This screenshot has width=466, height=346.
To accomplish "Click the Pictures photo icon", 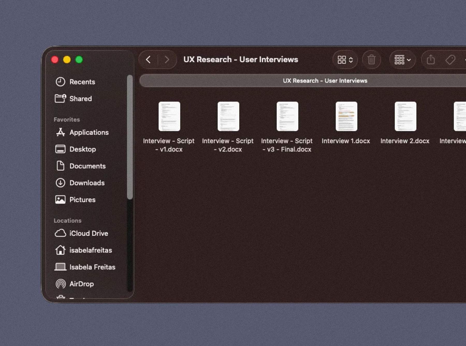I will coord(60,199).
